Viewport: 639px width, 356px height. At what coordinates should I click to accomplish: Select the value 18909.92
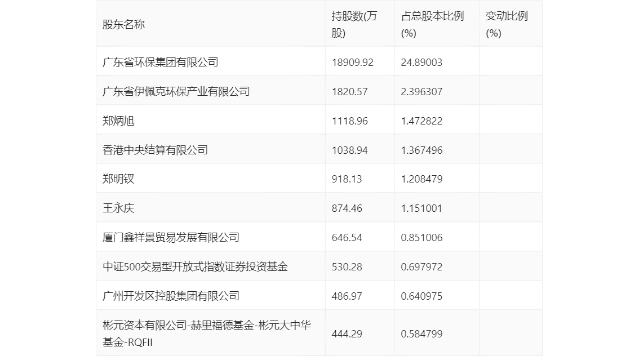click(353, 63)
